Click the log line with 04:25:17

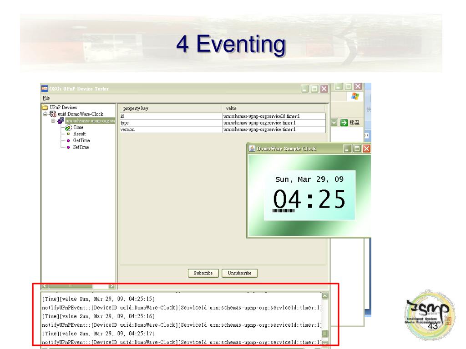click(98, 334)
